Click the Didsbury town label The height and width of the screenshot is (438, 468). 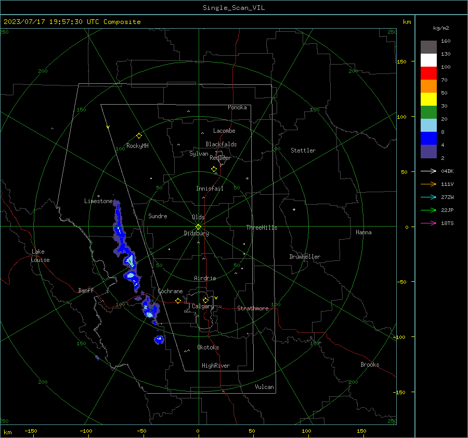[x=196, y=233]
